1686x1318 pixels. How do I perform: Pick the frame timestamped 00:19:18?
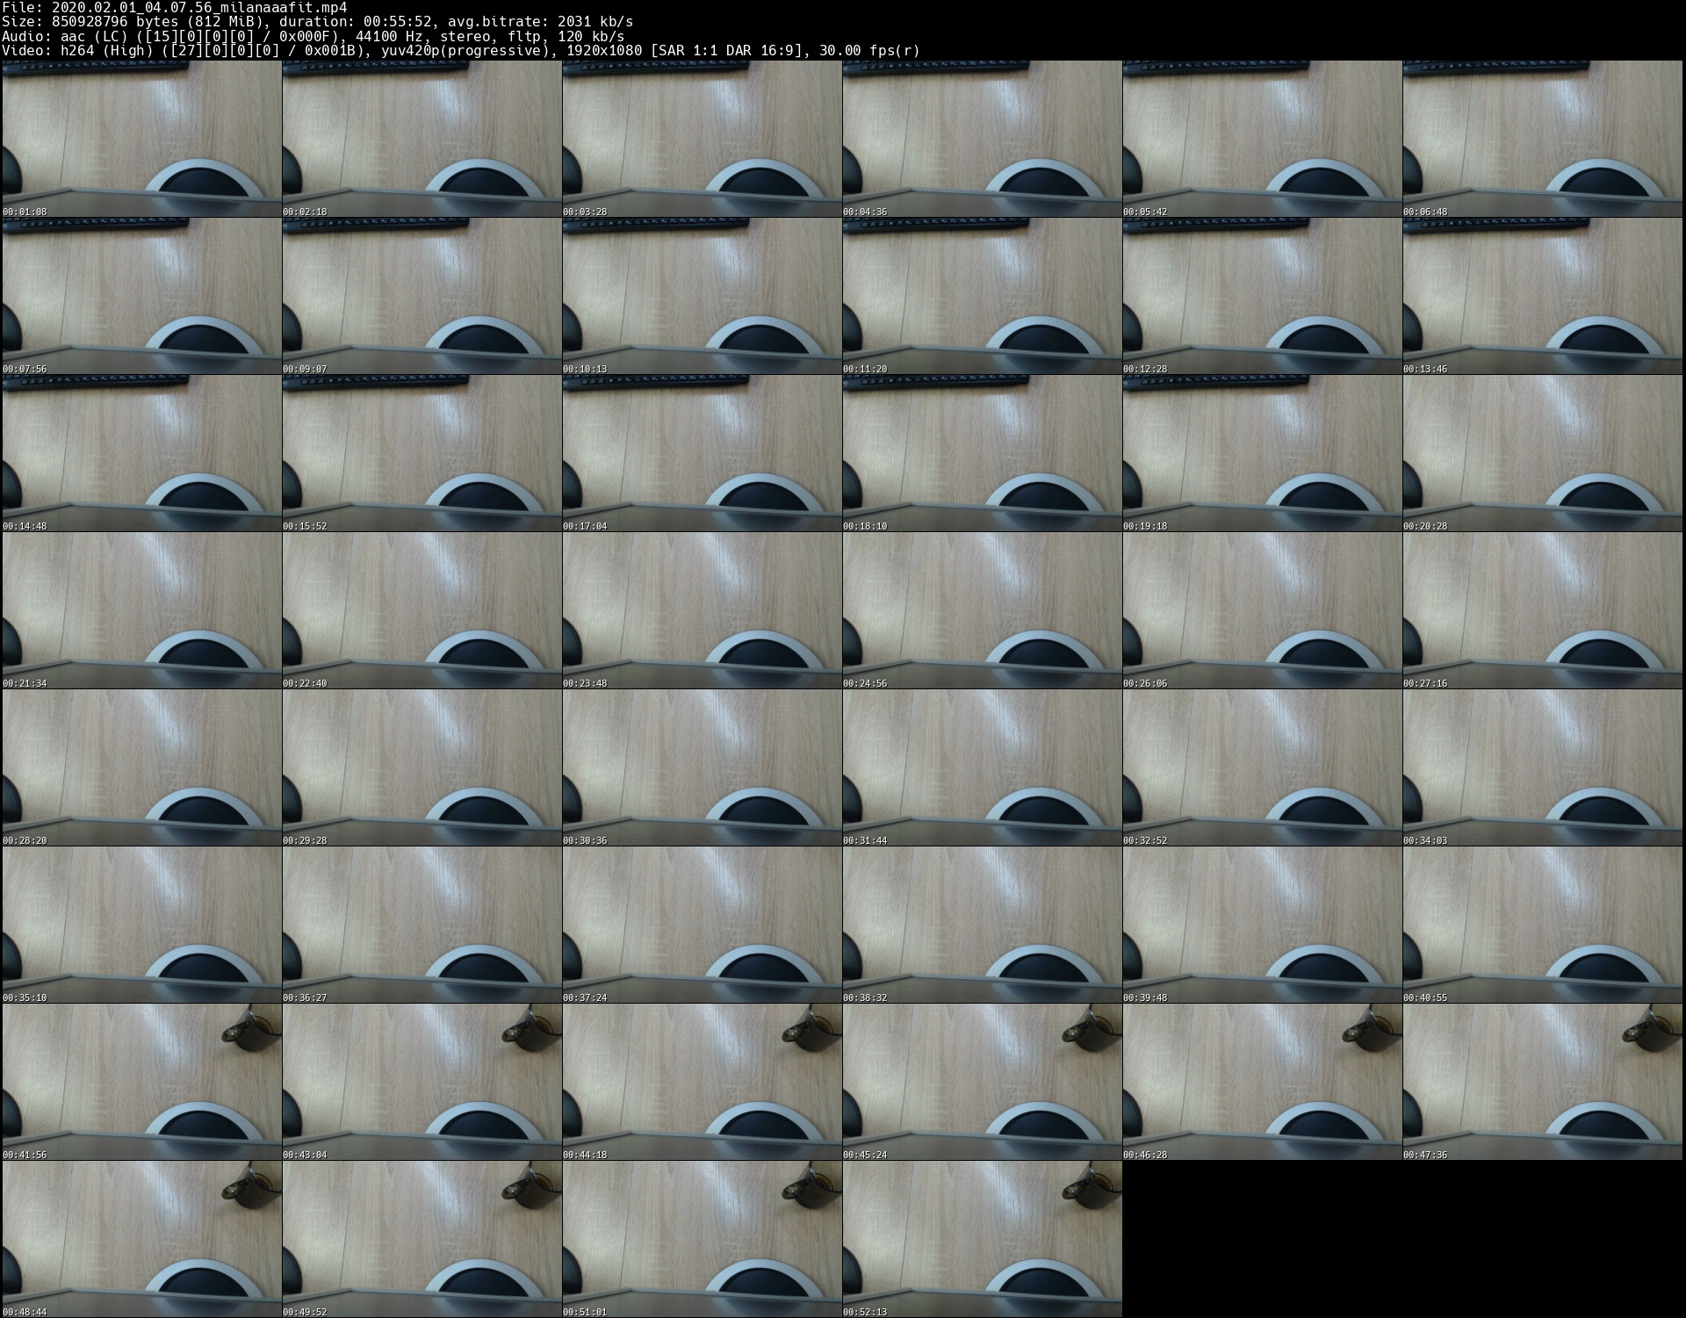1262,453
